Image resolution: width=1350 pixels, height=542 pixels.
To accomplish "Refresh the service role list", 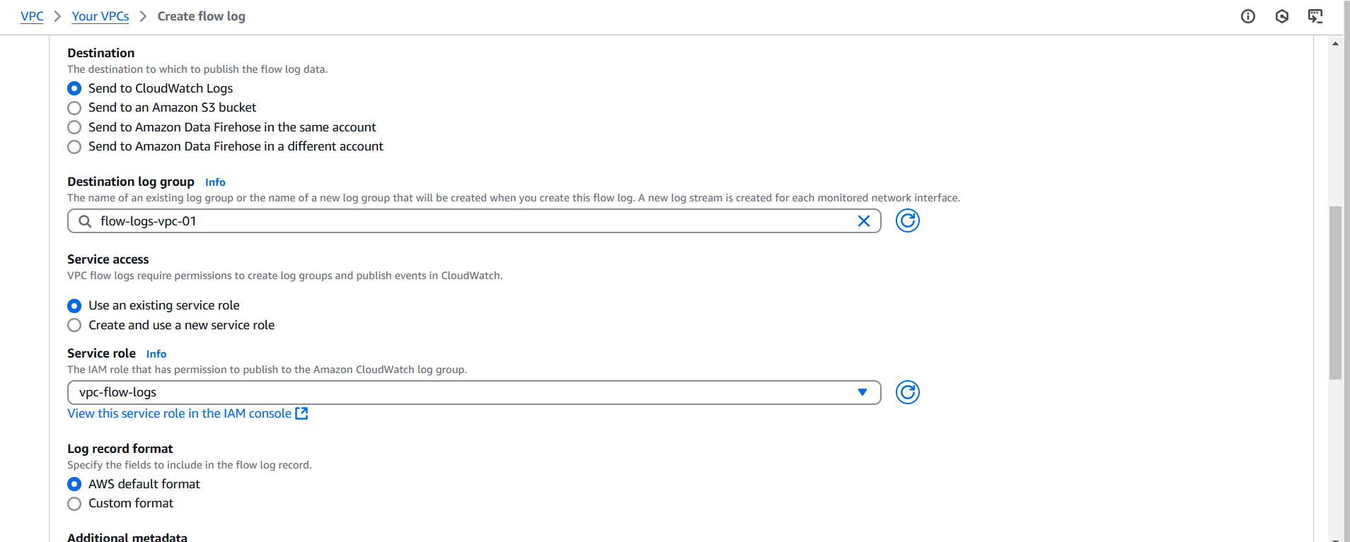I will pyautogui.click(x=908, y=392).
